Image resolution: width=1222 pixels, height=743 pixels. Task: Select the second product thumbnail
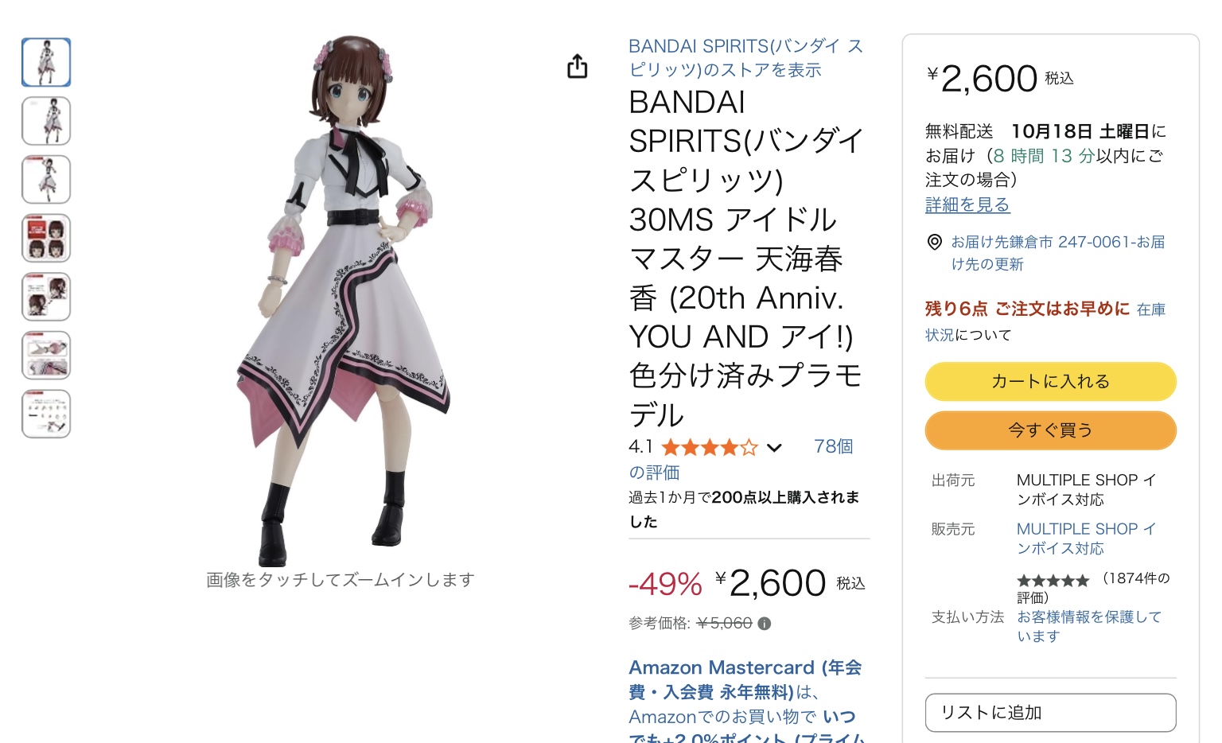(46, 121)
